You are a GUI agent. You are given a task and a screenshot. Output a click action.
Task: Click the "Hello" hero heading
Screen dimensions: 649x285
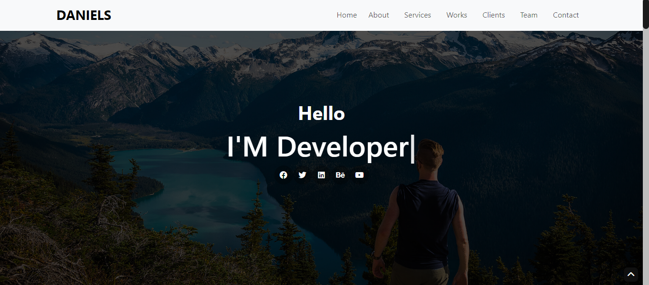click(x=322, y=114)
